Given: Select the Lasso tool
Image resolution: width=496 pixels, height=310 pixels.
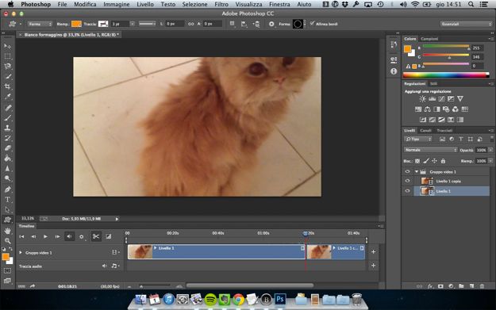Looking at the screenshot, I should coord(8,66).
